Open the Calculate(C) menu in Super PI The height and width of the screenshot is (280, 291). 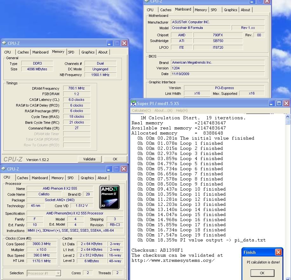click(x=141, y=110)
